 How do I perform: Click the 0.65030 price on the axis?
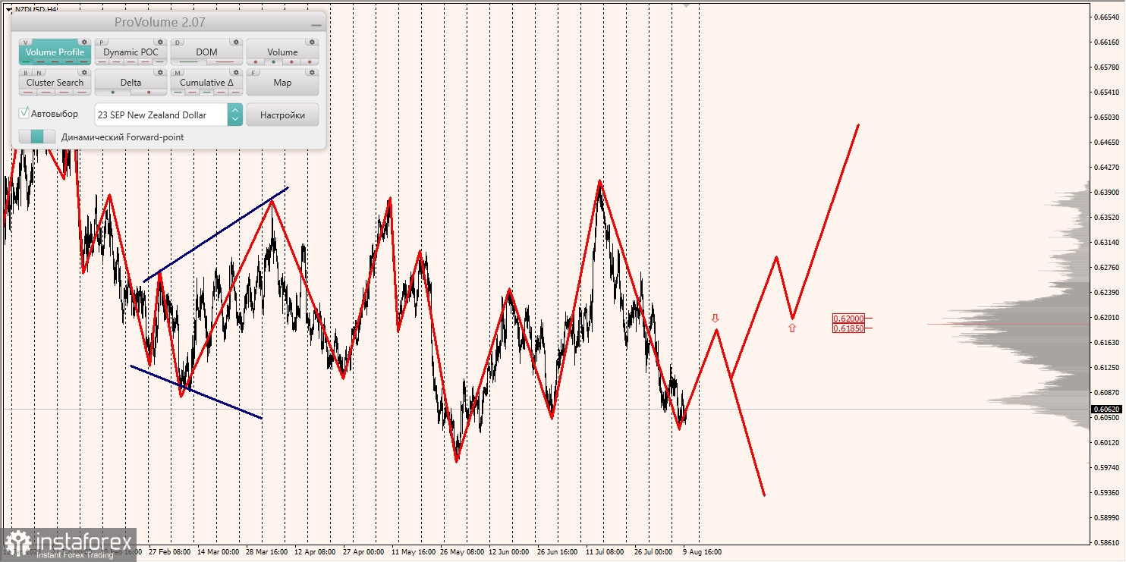pos(1107,118)
